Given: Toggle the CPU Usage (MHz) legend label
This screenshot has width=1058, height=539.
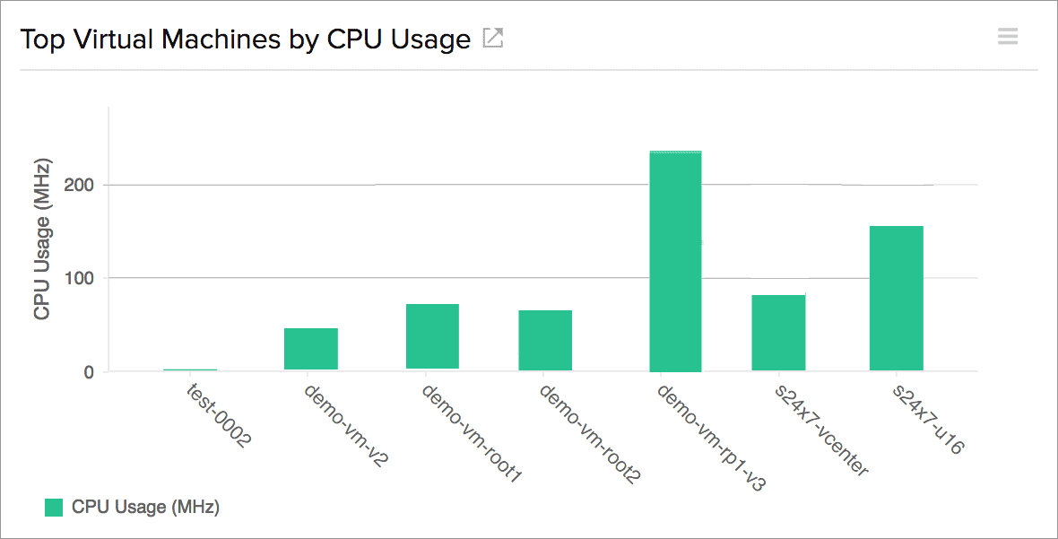Looking at the screenshot, I should (x=145, y=508).
